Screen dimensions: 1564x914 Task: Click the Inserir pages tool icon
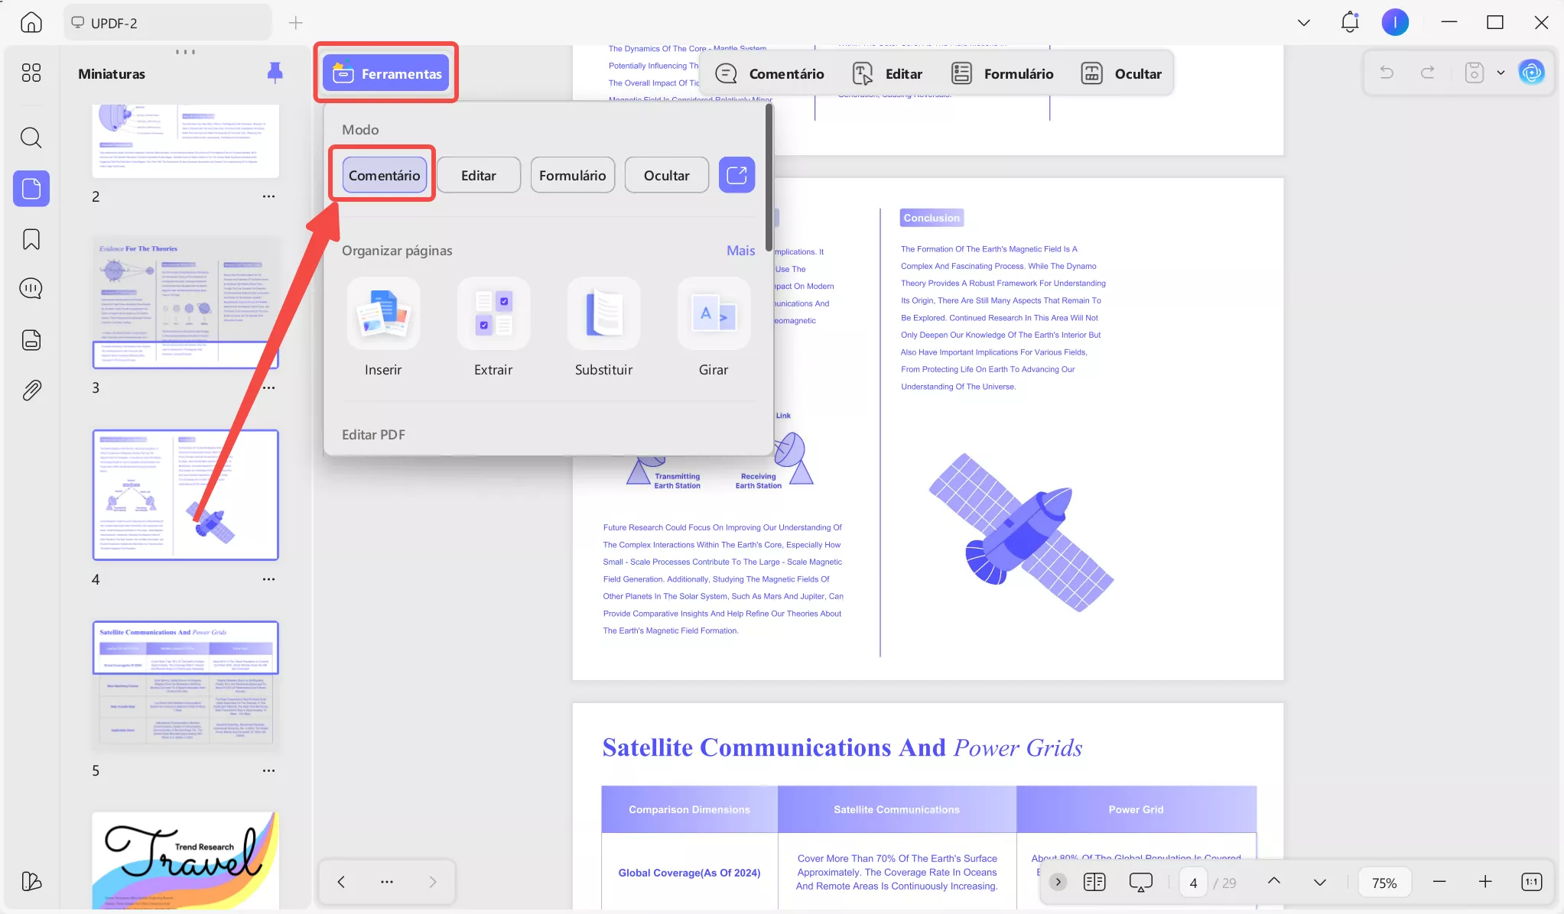(383, 314)
